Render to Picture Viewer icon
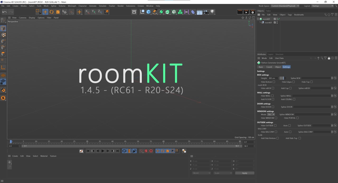Screen dimensions: 338x183 click(x=246, y=12)
